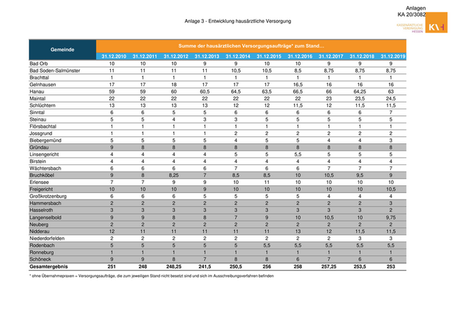Click the 31.12.2010 column header

[x=112, y=56]
